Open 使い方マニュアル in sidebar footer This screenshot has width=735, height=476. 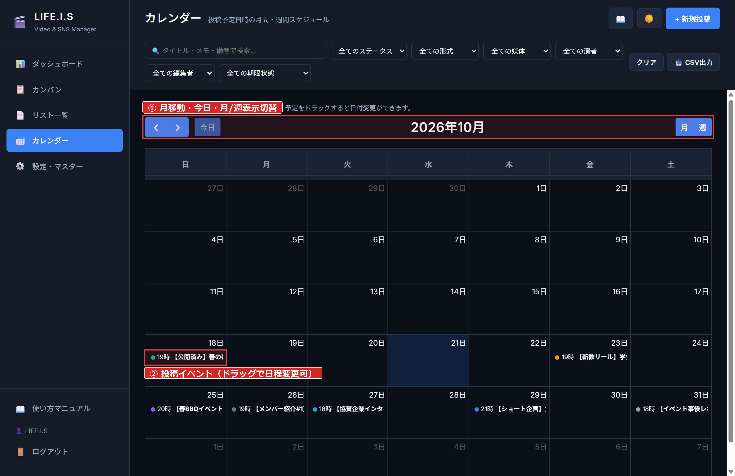(x=65, y=409)
